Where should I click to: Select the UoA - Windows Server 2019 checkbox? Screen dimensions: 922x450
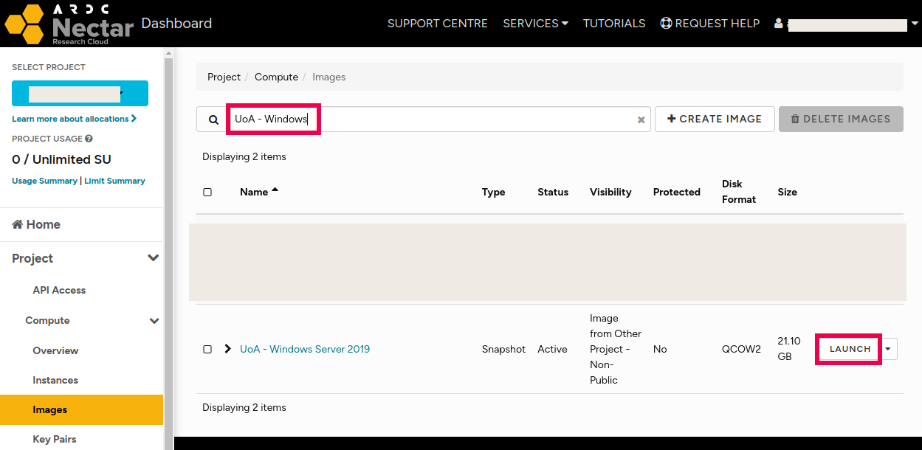click(207, 349)
